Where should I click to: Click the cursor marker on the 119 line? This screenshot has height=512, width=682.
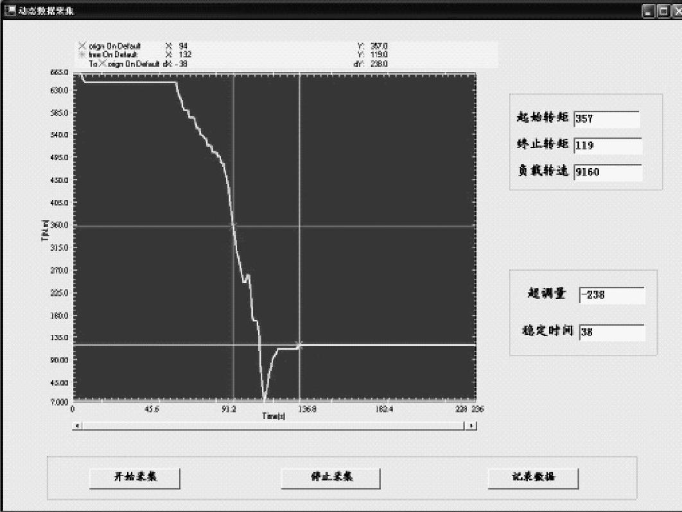299,345
